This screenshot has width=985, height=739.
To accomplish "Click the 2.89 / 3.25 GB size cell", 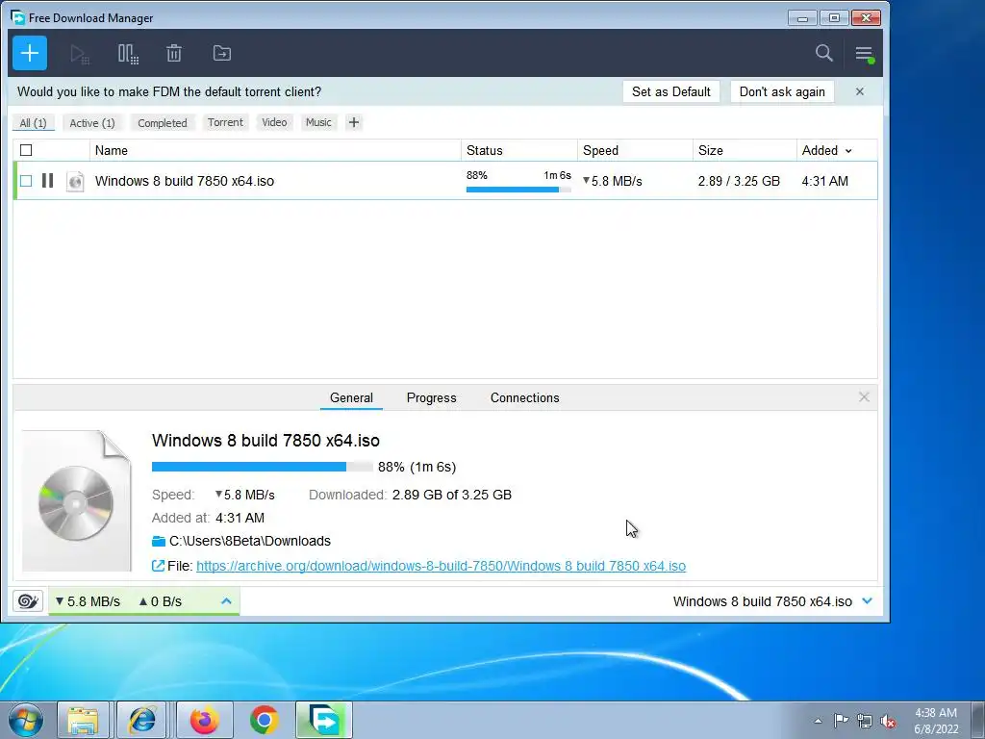I will (x=739, y=181).
